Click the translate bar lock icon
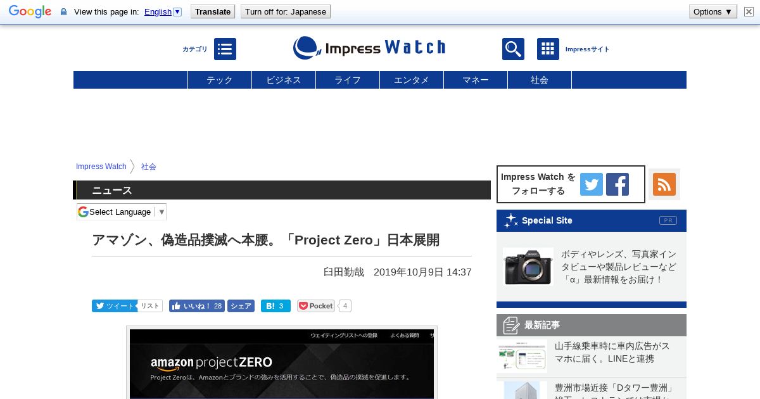The width and height of the screenshot is (760, 399). point(63,11)
